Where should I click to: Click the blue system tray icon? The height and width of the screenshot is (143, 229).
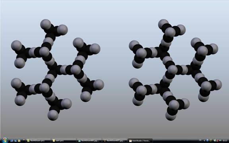pos(208,140)
